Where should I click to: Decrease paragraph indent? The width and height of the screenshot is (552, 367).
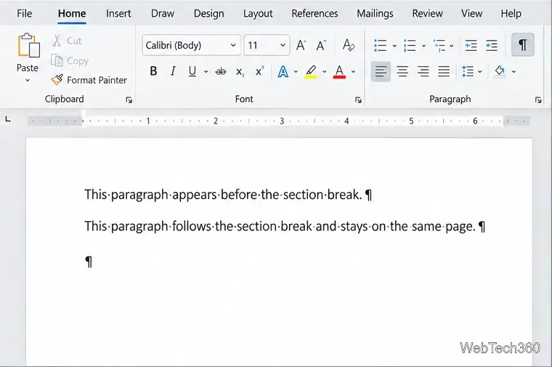[471, 46]
